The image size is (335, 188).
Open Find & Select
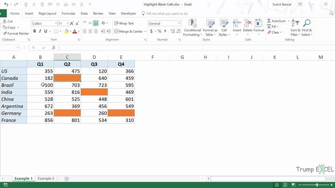[x=307, y=28]
